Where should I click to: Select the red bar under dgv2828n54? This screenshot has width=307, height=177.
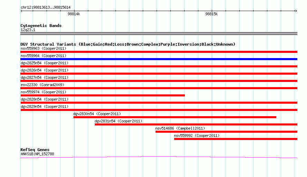(159, 103)
